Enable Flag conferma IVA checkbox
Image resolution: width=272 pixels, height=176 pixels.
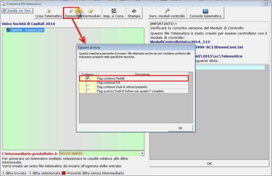88,83
